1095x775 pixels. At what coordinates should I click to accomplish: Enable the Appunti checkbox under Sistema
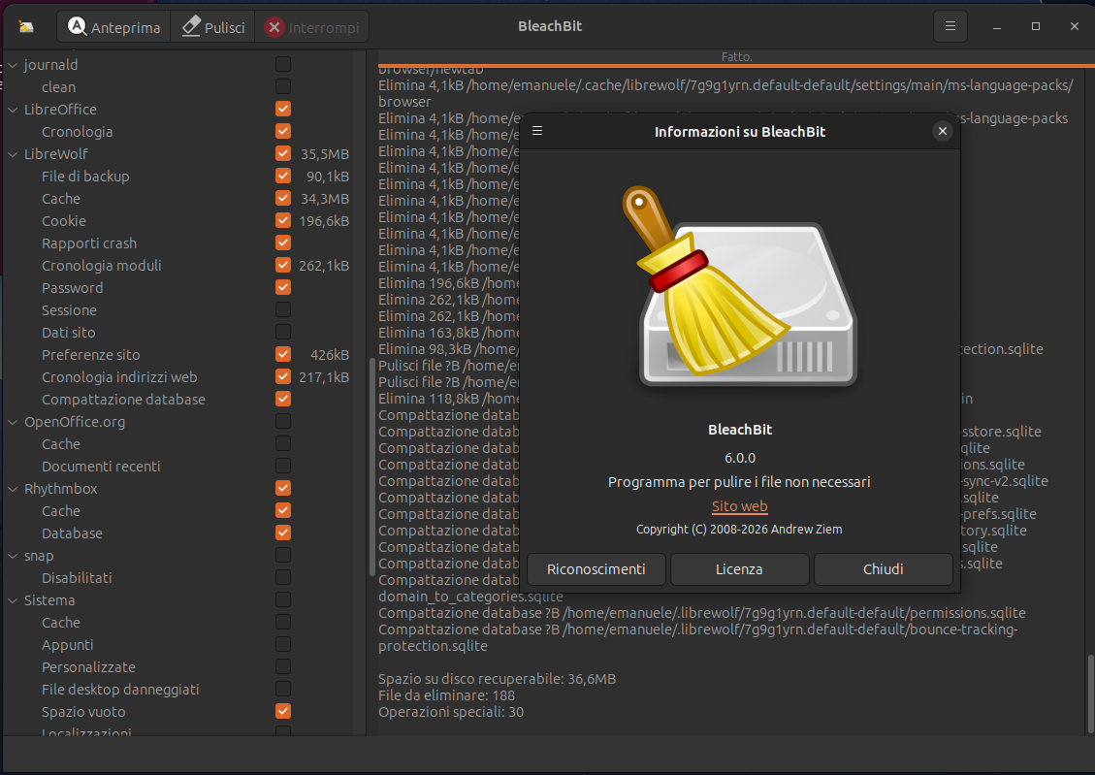282,644
